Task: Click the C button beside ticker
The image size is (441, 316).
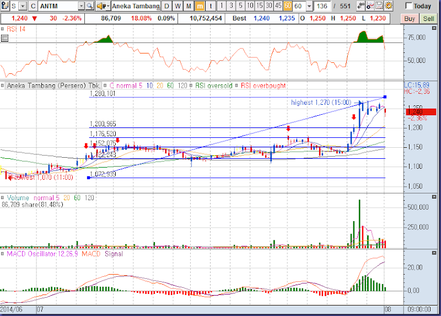Action: point(33,6)
